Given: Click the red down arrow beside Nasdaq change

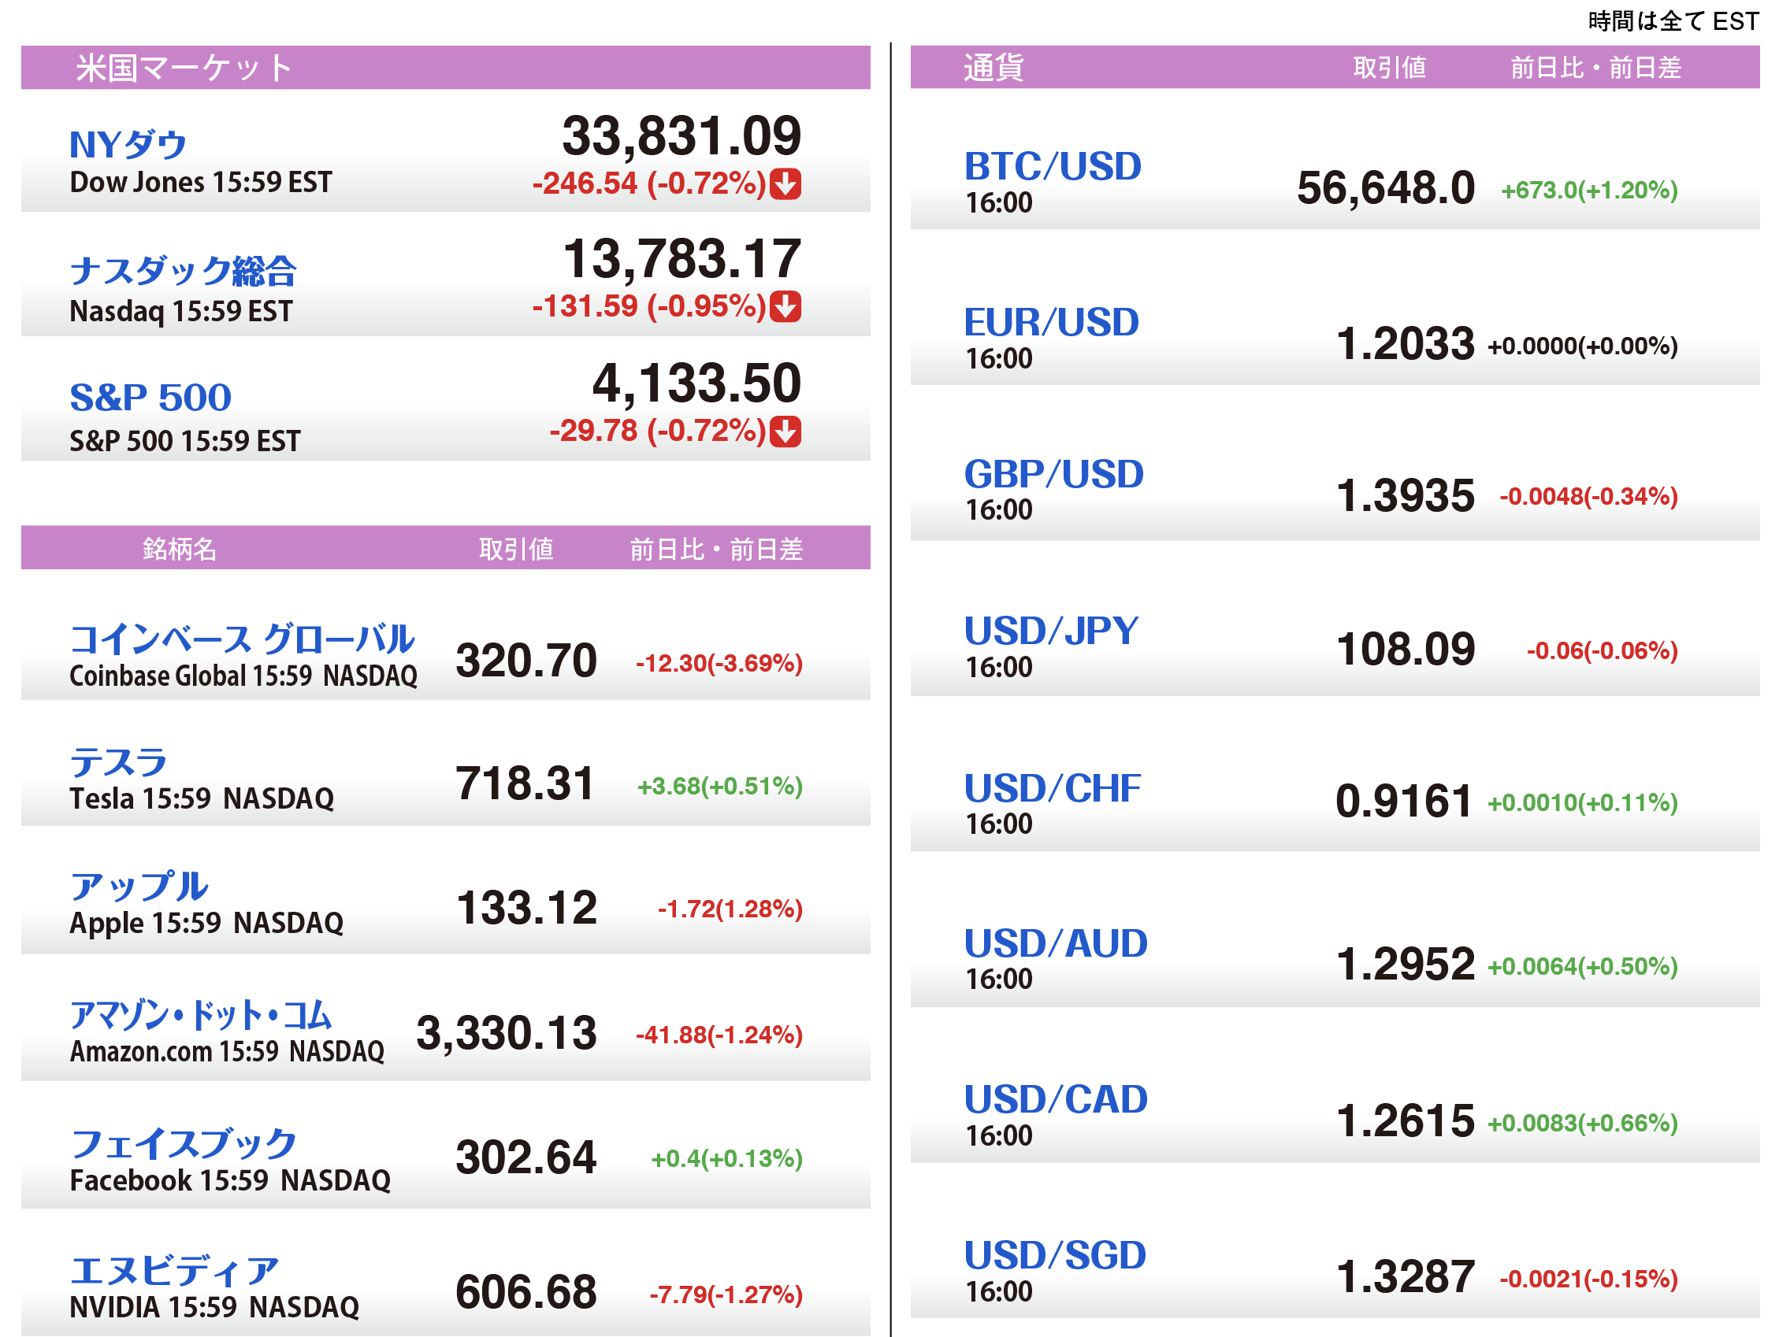Looking at the screenshot, I should point(785,306).
